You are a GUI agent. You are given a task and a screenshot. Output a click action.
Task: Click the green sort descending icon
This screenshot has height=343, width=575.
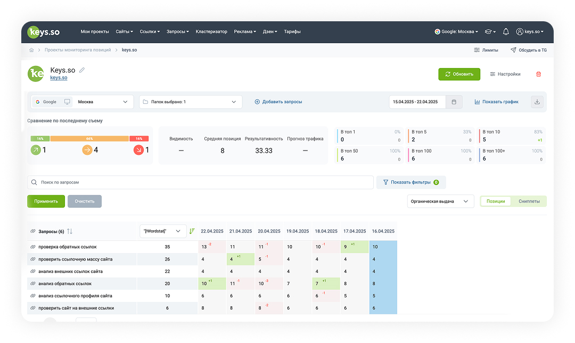[192, 231]
